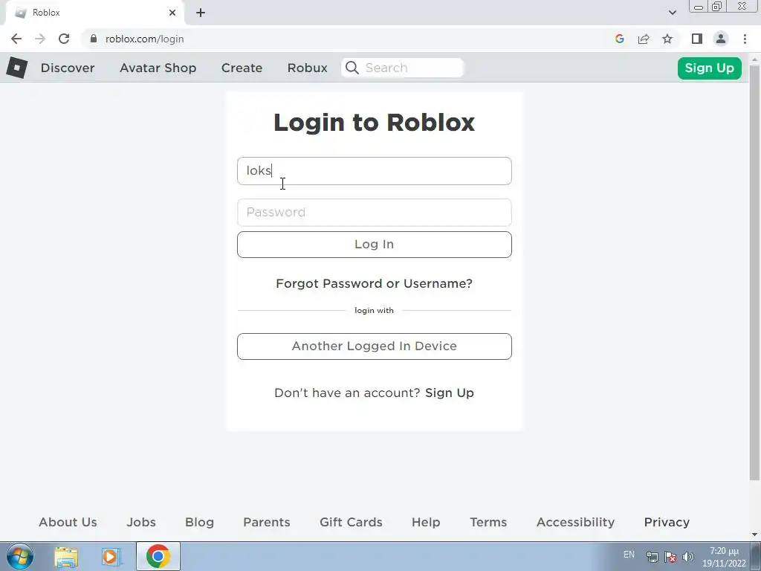This screenshot has height=571, width=761.
Task: Open the Create menu item
Action: click(242, 68)
